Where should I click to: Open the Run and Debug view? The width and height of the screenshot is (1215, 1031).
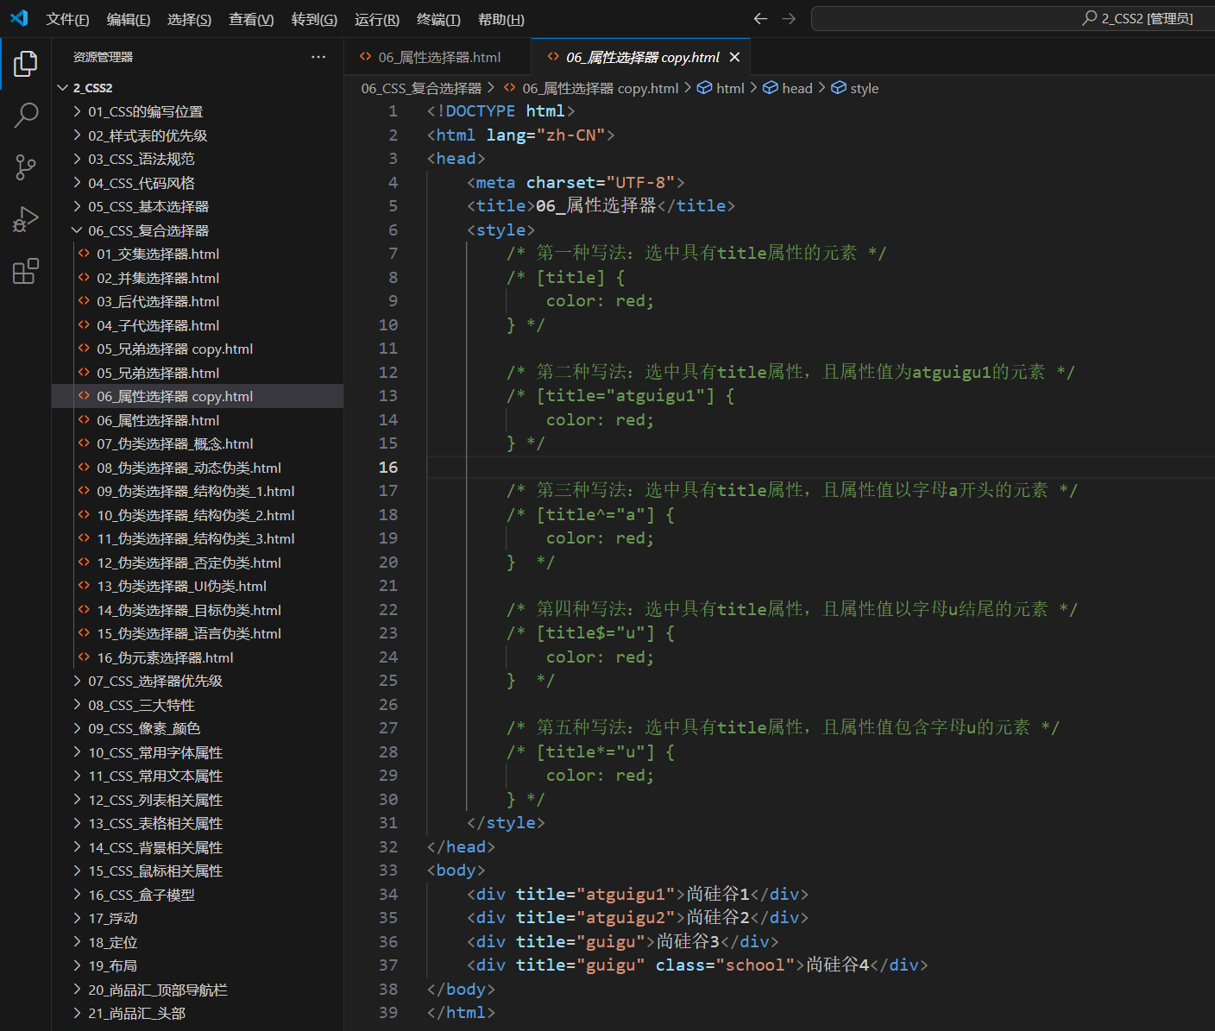coord(26,219)
